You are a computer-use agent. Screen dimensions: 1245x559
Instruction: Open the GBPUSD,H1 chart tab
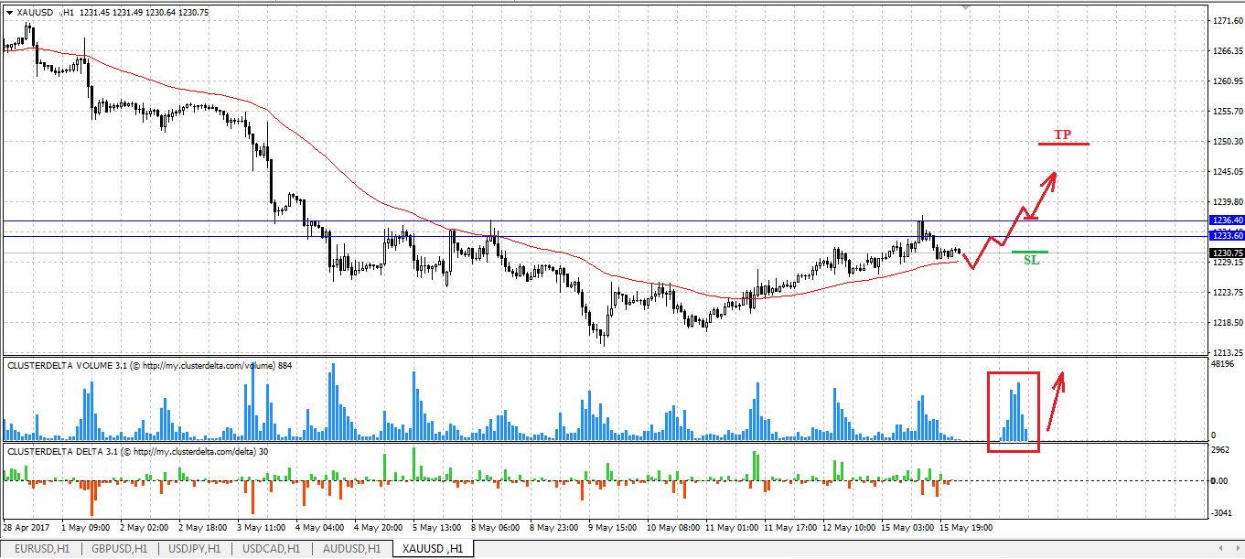119,549
